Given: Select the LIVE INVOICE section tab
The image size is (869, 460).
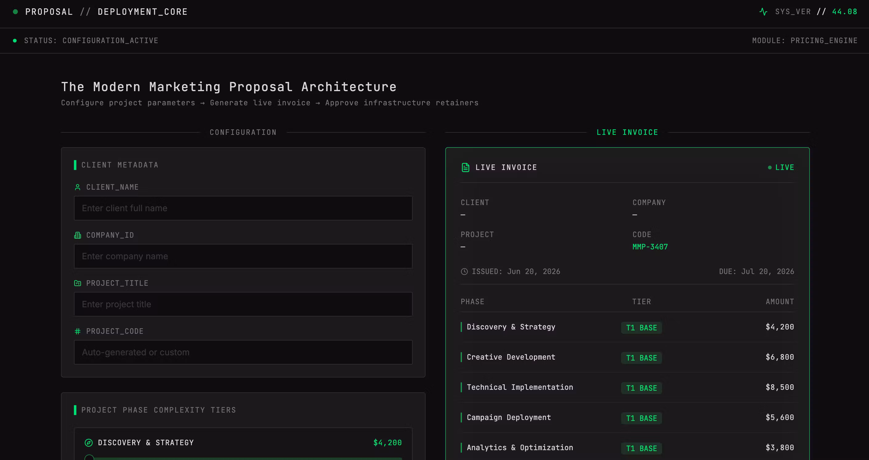Looking at the screenshot, I should 627,132.
